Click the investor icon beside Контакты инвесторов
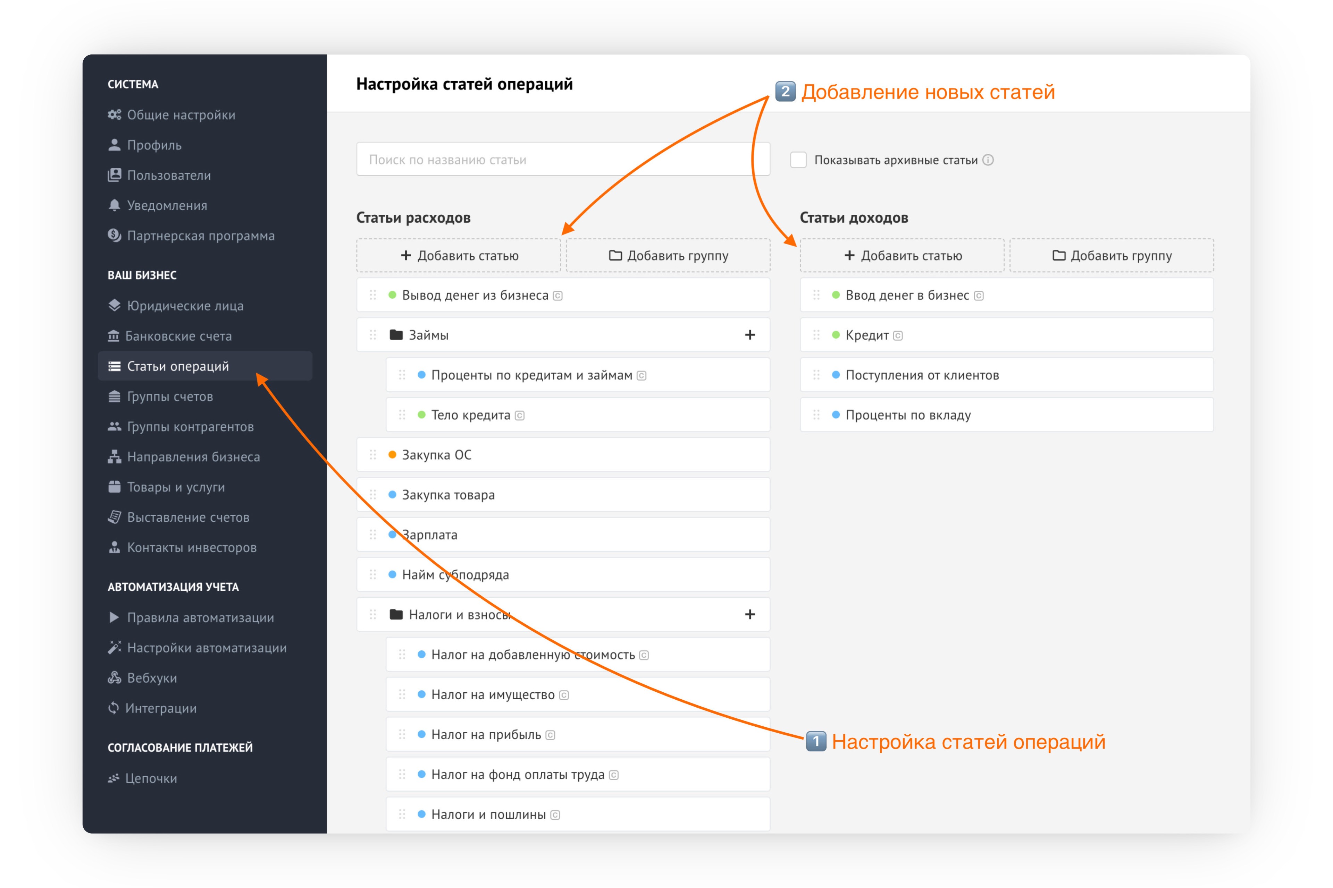The image size is (1333, 888). 115,547
